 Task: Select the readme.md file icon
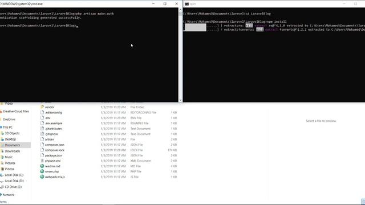point(42,166)
